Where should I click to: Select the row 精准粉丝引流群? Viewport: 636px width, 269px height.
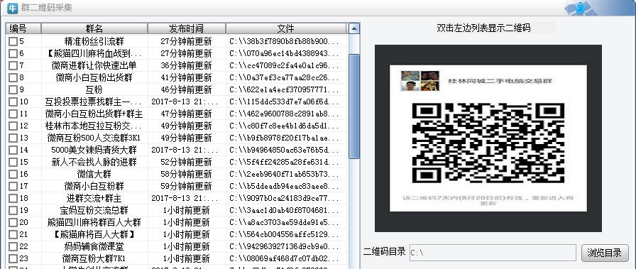[177, 41]
